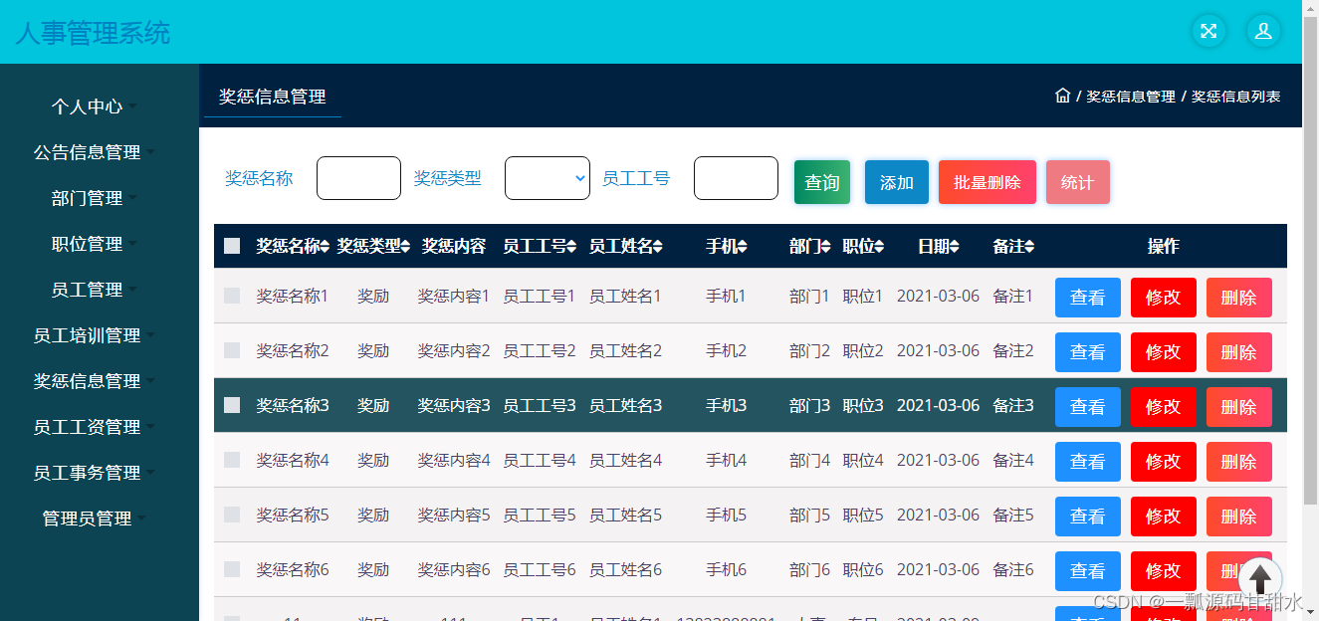Screen dimensions: 1319x621
Task: Check the row for 奖惩名称3
Action: click(x=232, y=405)
